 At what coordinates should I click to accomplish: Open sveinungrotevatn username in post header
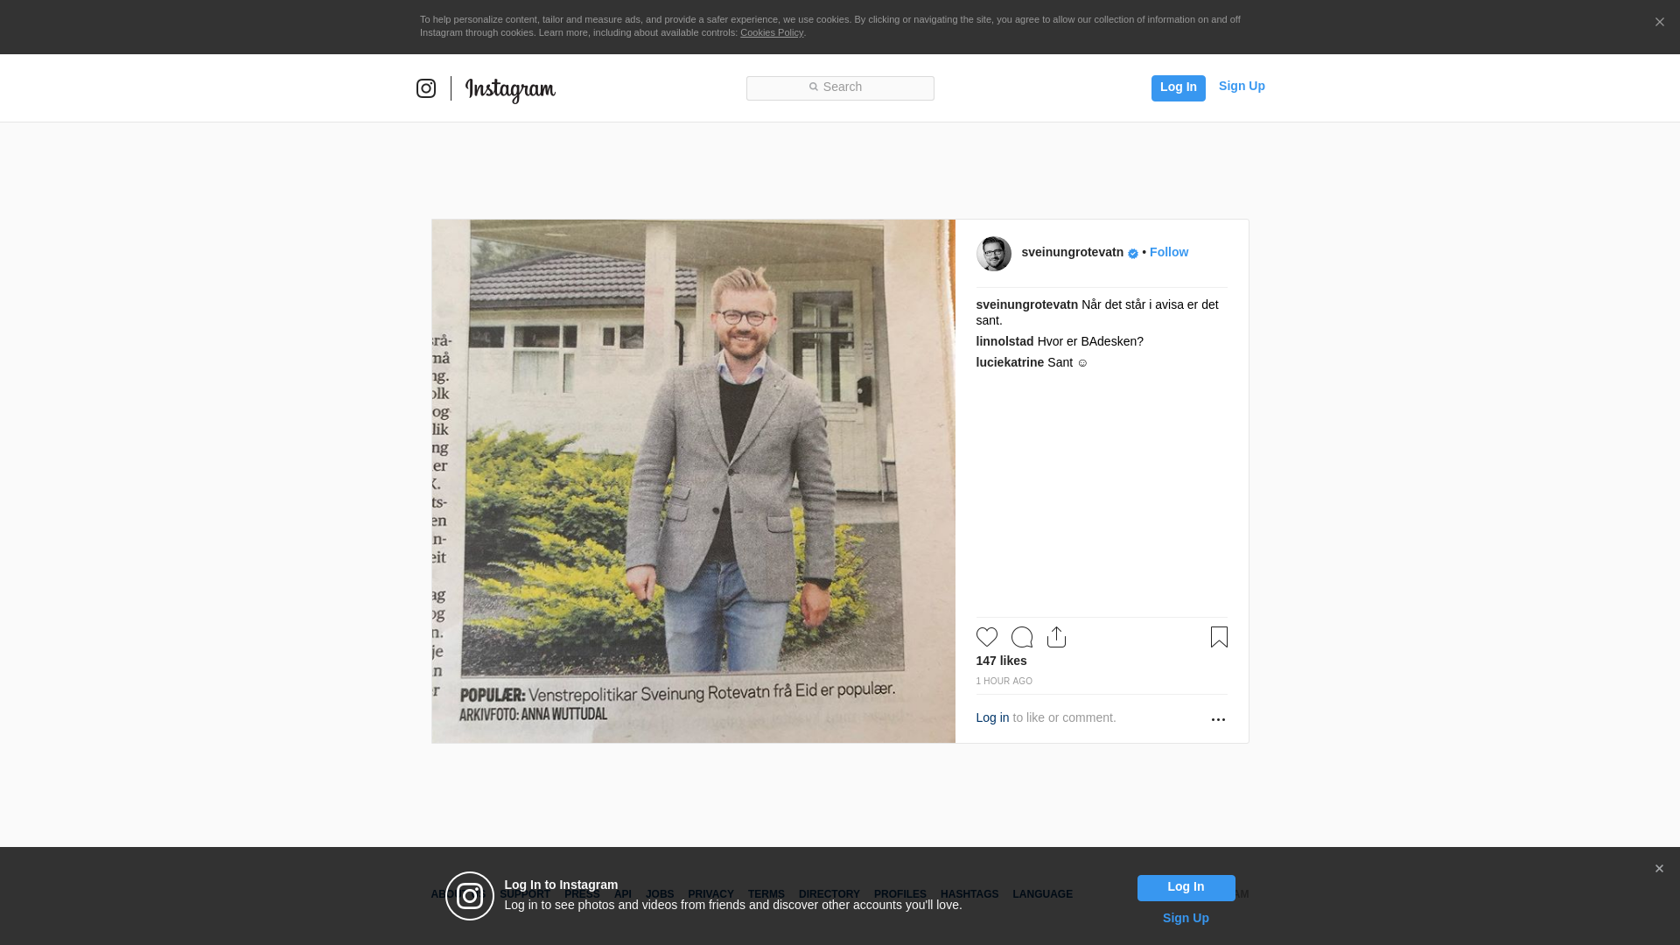point(1073,252)
